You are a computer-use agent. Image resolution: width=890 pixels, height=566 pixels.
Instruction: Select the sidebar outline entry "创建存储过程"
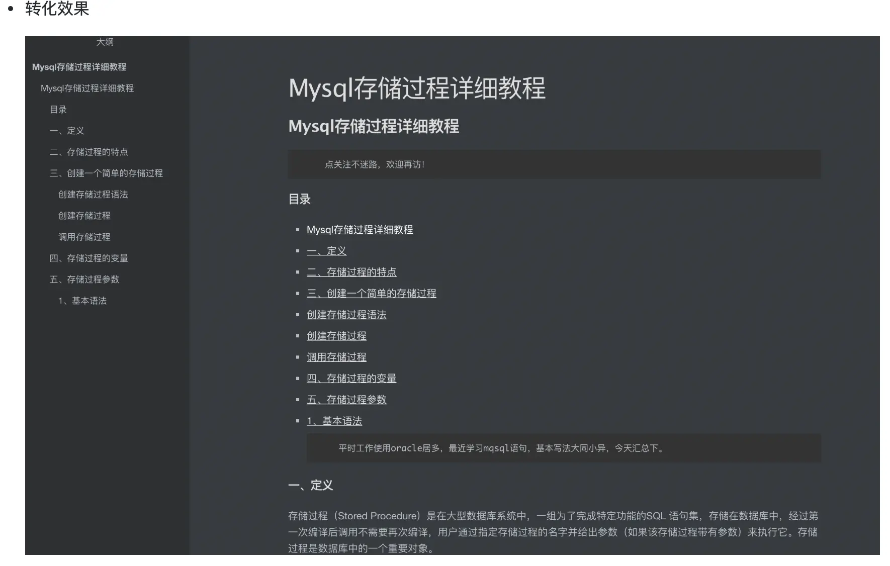pyautogui.click(x=84, y=216)
